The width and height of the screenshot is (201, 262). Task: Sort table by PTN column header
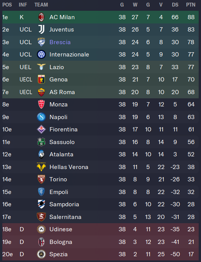click(x=191, y=5)
